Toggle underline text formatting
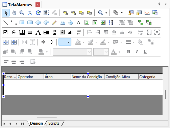 click(145, 52)
